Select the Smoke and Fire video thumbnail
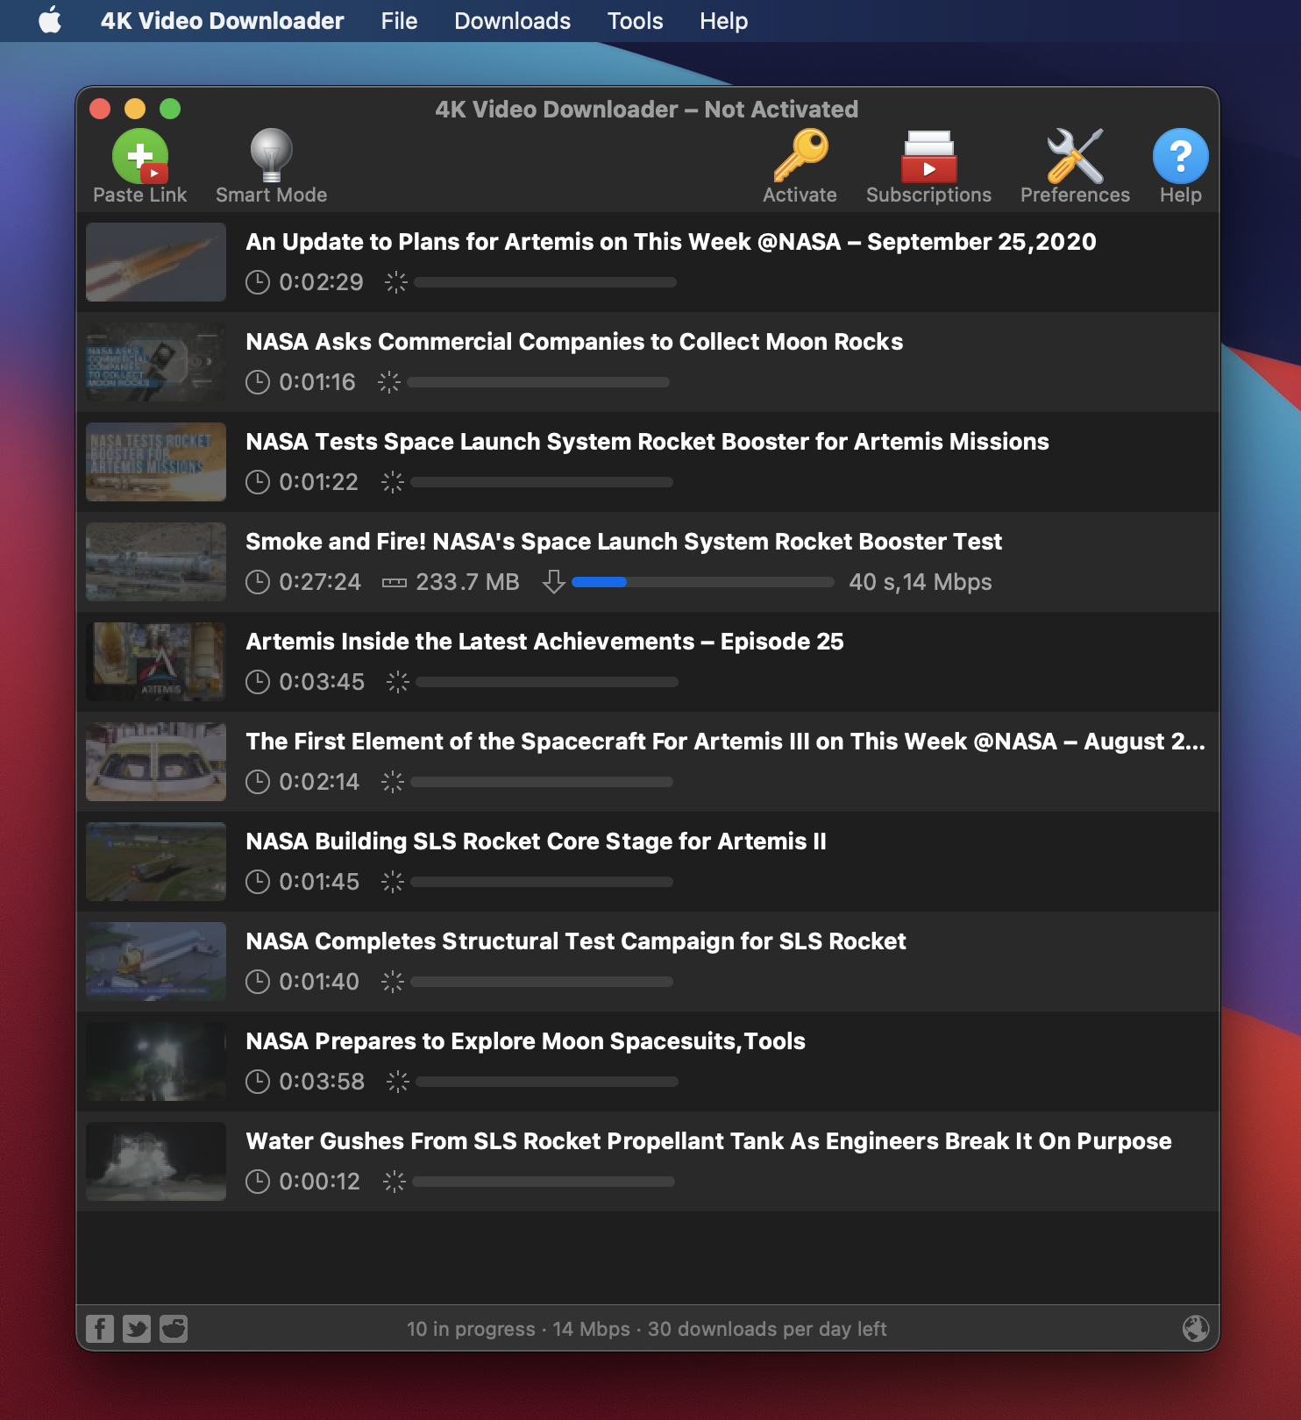1301x1420 pixels. pyautogui.click(x=156, y=562)
